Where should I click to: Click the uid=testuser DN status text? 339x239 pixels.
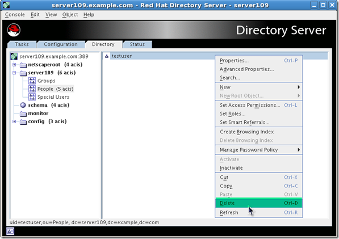84,223
